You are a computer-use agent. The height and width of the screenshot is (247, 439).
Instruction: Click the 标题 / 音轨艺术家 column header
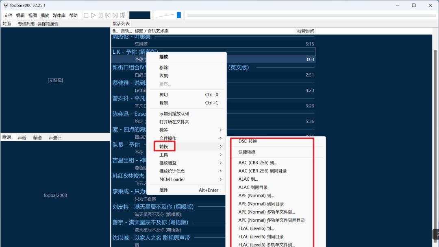[215, 31]
